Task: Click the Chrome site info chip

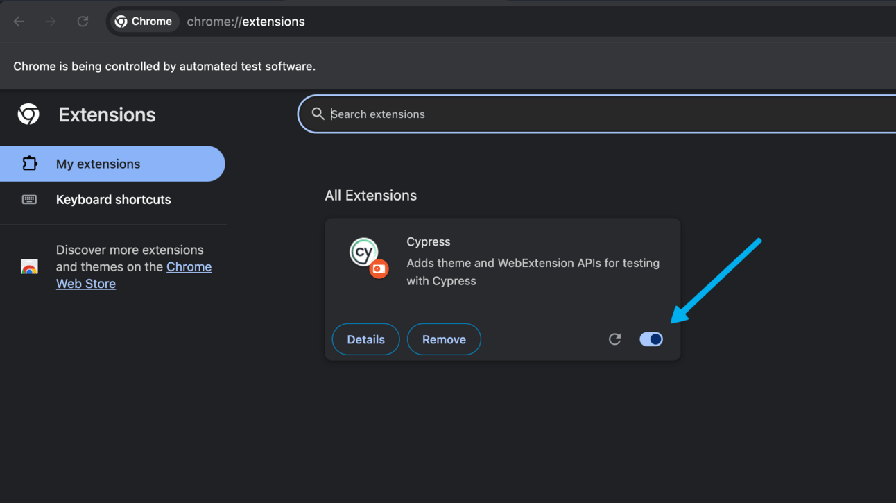Action: 144,22
